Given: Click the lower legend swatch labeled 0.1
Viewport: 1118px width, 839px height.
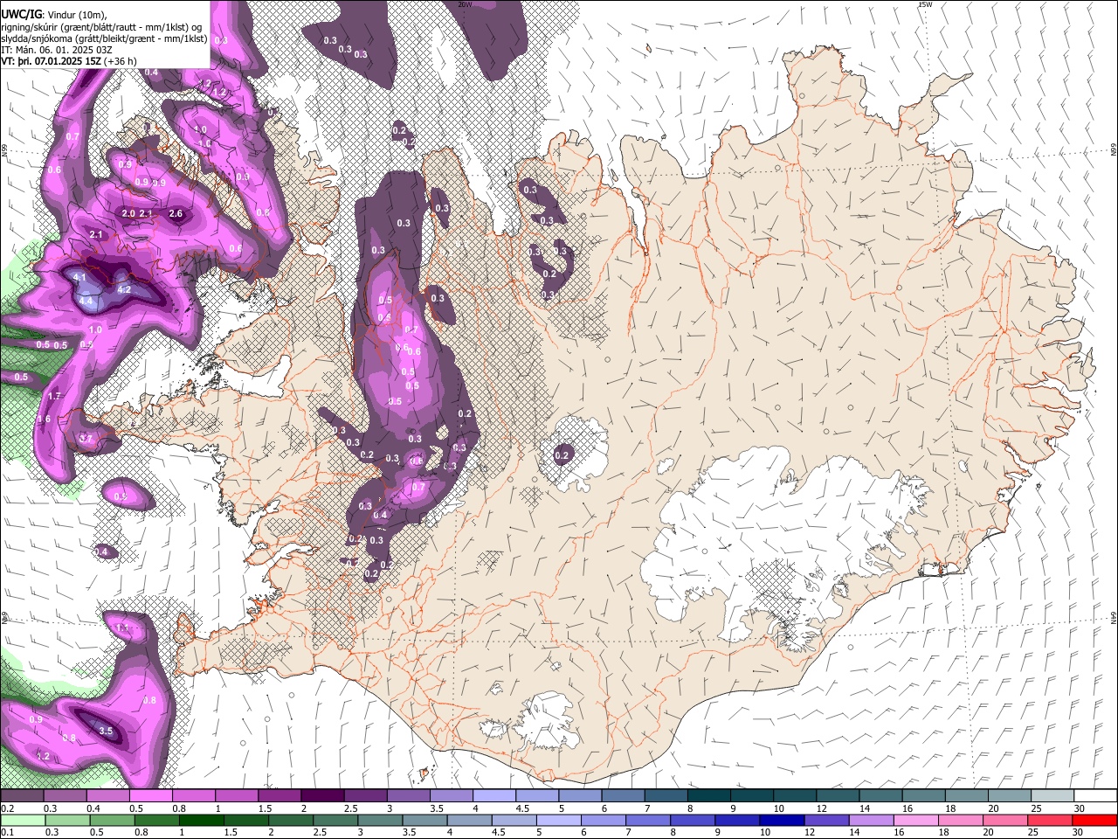Looking at the screenshot, I should pyautogui.click(x=24, y=821).
